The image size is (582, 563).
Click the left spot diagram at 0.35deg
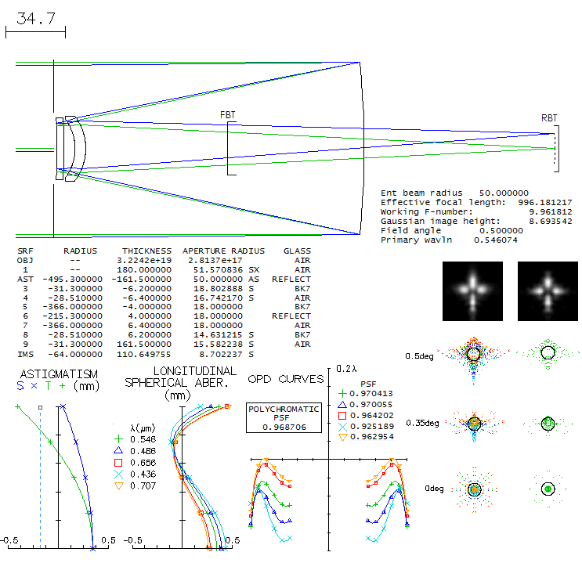tap(473, 423)
